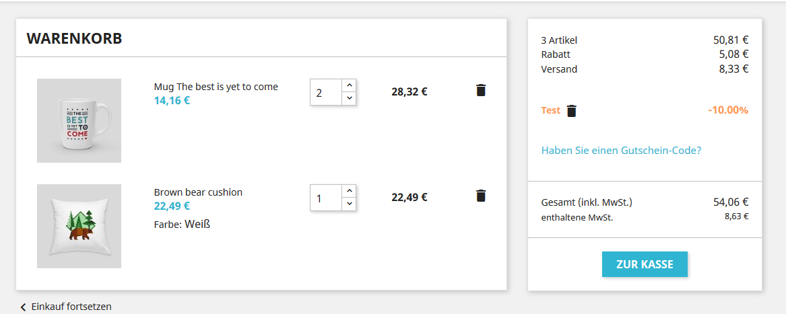786x314 pixels.
Task: Click the back chevron beside Einkauf fortsetzen
Action: (23, 307)
